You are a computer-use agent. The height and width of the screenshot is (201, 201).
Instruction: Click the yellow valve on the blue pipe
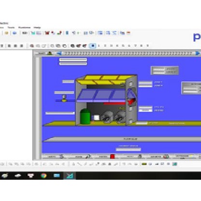click(64, 100)
